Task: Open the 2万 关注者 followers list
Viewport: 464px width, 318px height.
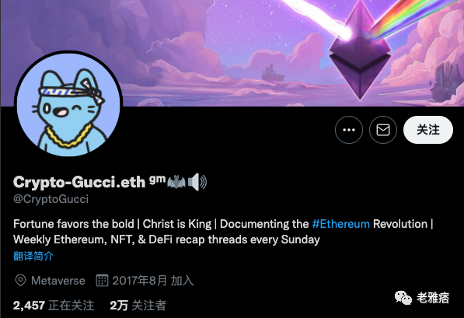Action: pos(138,306)
